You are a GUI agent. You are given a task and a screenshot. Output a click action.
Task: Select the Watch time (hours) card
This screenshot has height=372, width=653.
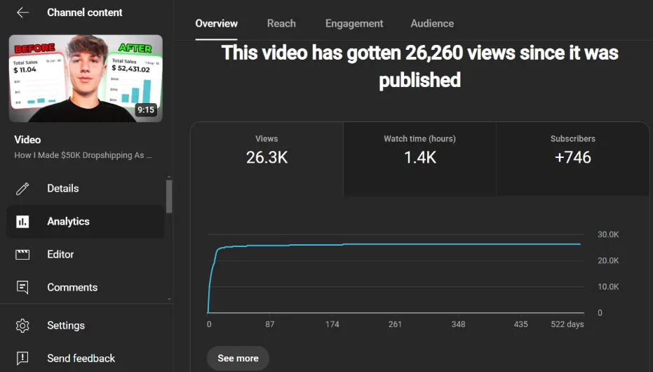tap(419, 159)
